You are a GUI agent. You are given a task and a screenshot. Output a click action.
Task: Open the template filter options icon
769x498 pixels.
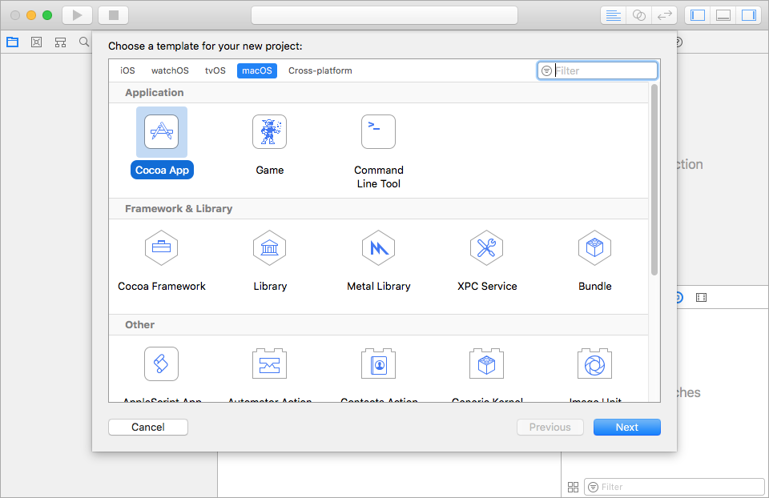[546, 71]
